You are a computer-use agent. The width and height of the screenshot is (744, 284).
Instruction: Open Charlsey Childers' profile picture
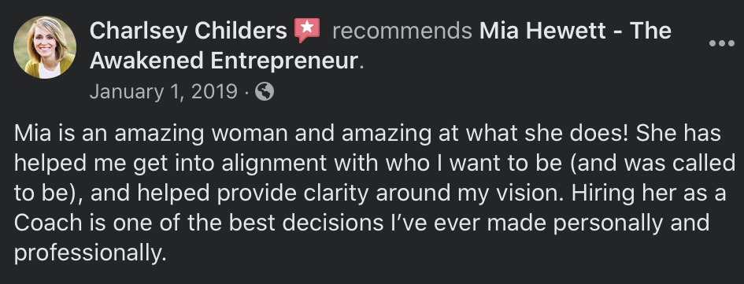click(45, 47)
